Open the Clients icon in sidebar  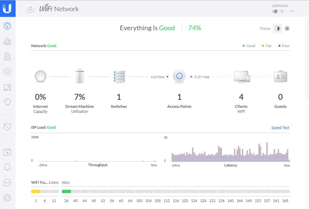point(7,87)
